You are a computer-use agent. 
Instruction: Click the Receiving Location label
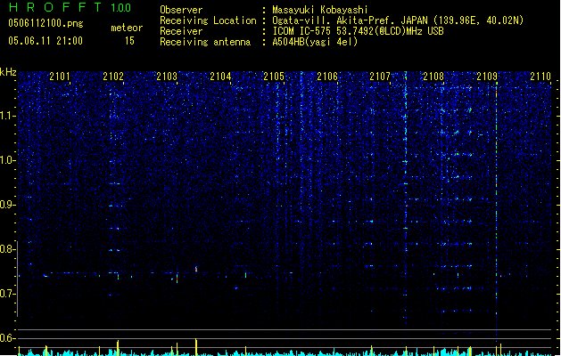tap(208, 20)
